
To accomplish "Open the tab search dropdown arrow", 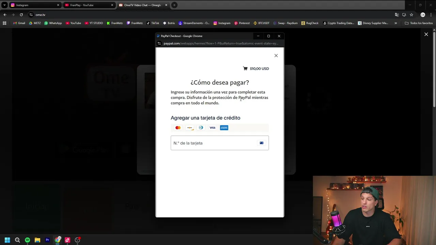I will (4, 5).
